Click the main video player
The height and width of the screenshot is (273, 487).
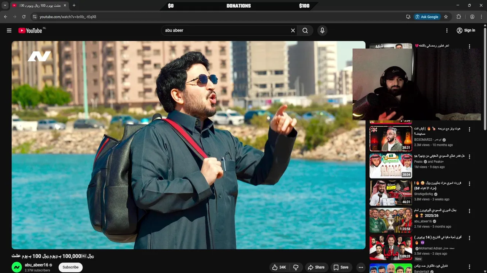point(188,145)
